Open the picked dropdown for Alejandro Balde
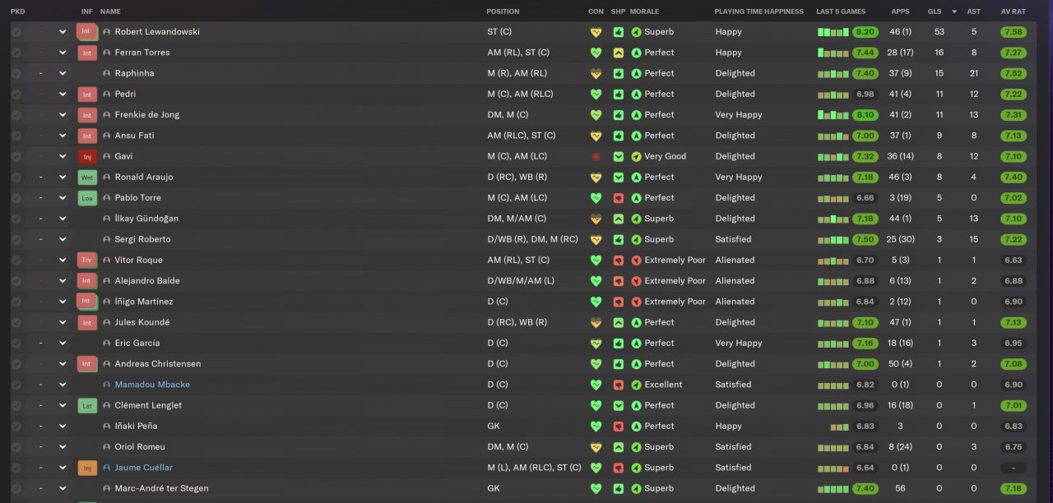 tap(63, 280)
